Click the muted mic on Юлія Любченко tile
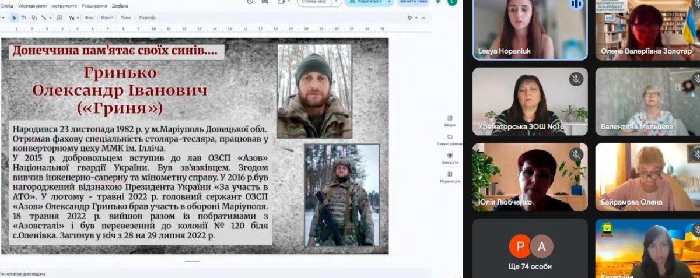The image size is (700, 278). (x=576, y=154)
